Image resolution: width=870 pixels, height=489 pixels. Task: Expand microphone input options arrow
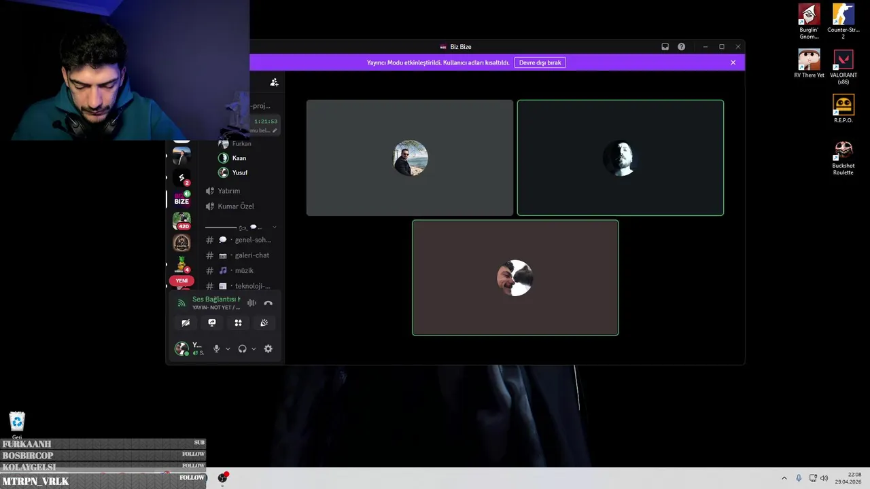228,349
